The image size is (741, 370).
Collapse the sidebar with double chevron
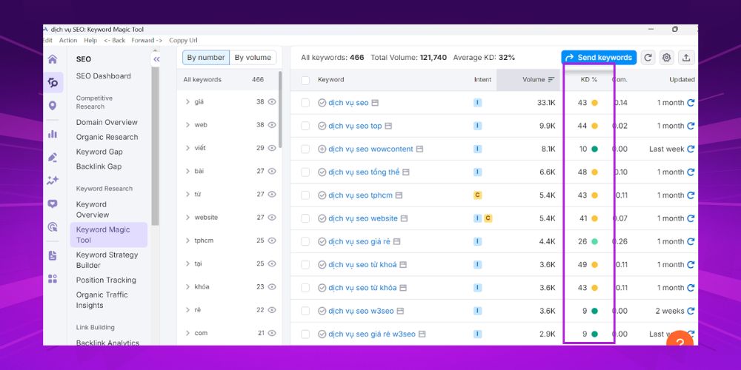[x=156, y=59]
